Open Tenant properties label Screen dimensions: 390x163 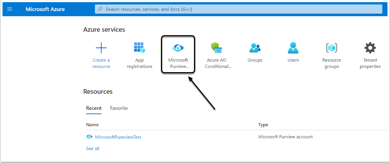(x=370, y=63)
